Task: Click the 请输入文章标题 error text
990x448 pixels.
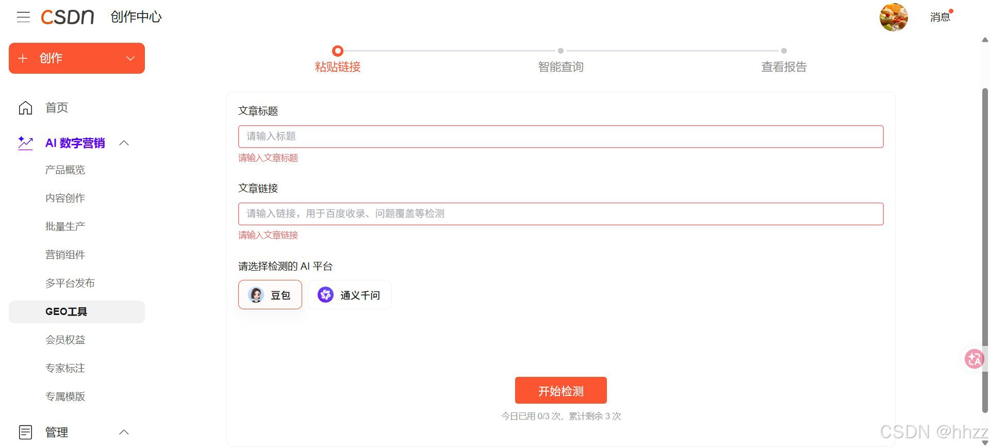Action: [268, 158]
